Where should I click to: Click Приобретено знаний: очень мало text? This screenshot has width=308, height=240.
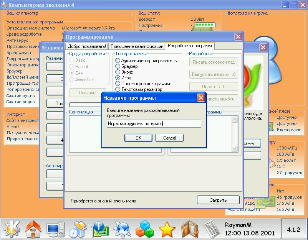pos(103,201)
